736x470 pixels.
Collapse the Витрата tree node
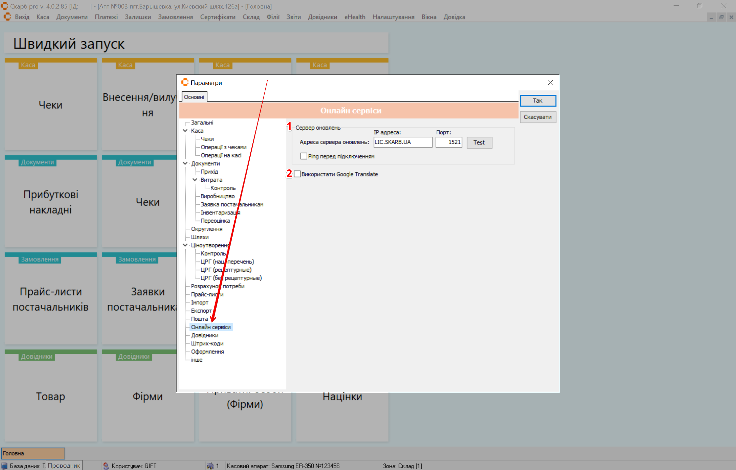pos(195,180)
